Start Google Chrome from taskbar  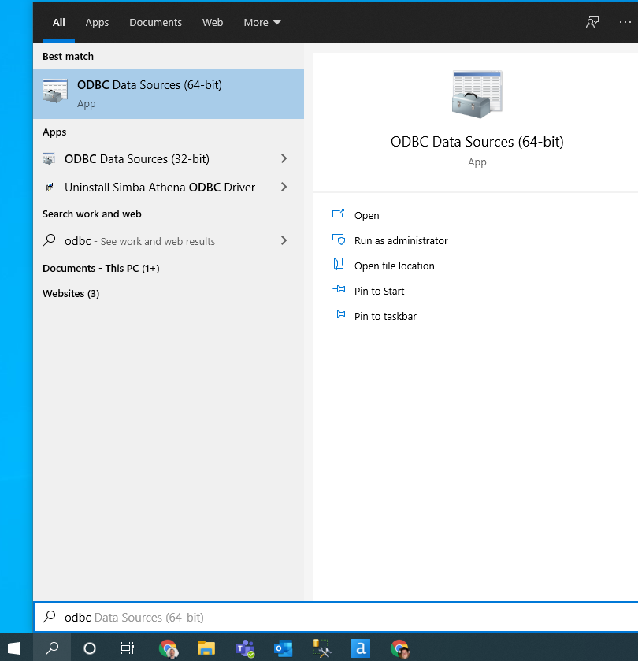coord(169,648)
